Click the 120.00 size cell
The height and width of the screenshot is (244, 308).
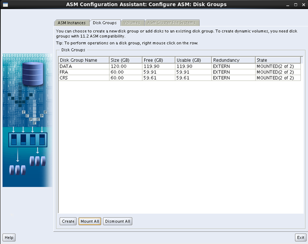pyautogui.click(x=125, y=66)
